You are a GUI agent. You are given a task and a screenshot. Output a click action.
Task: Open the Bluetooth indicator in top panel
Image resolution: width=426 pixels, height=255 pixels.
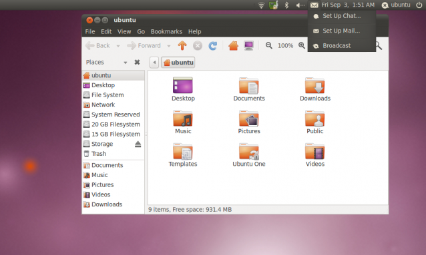[x=286, y=5]
